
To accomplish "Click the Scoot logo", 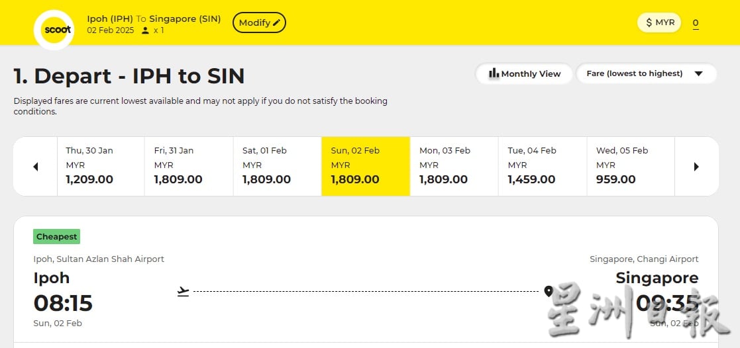I will [54, 29].
